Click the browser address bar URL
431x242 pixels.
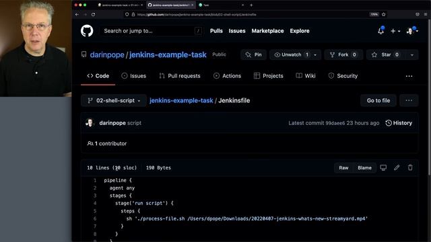pos(197,15)
